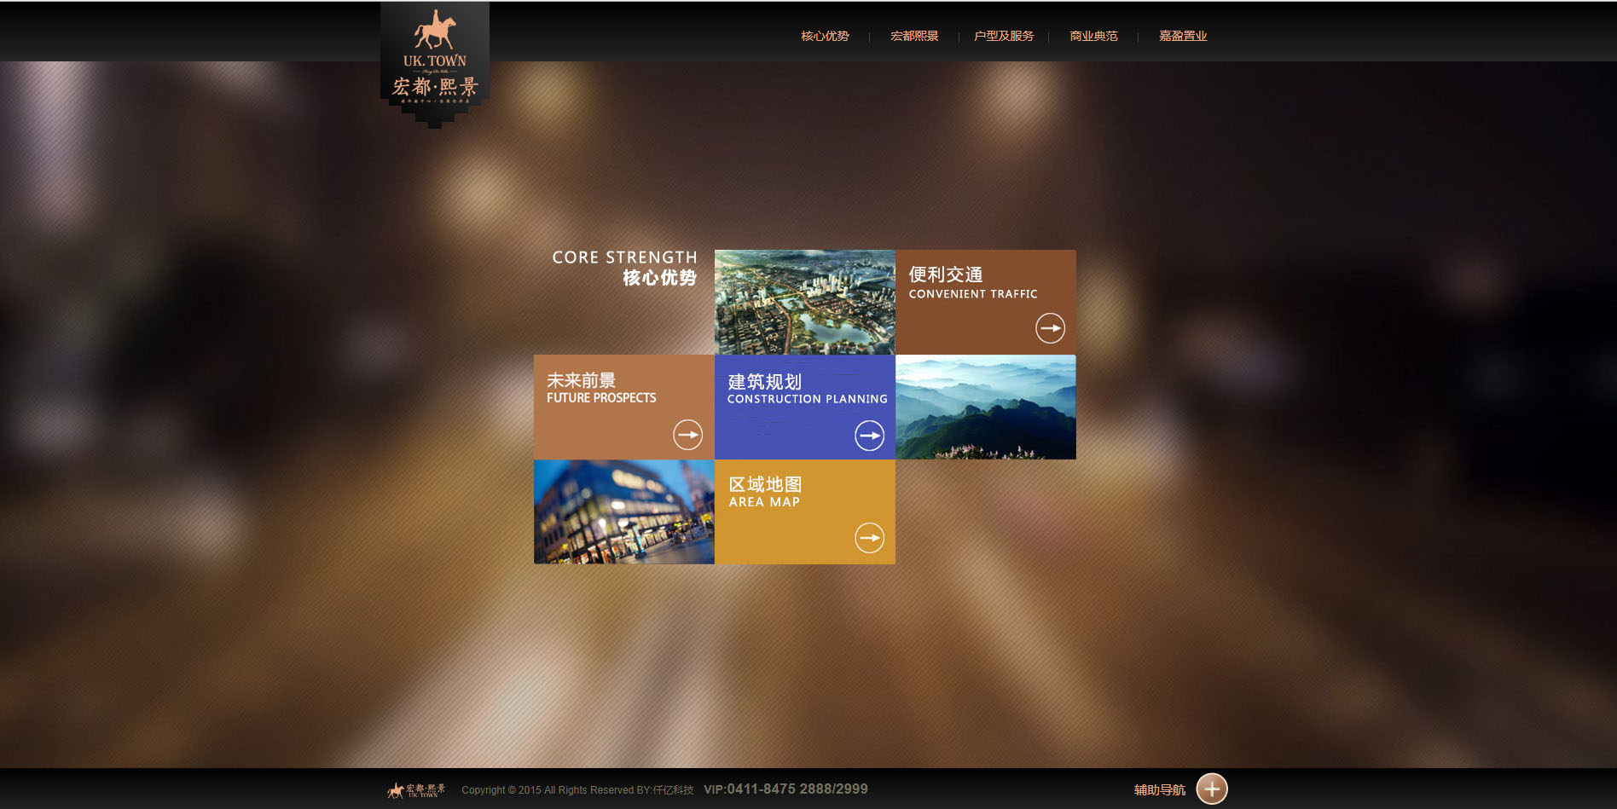Click the 未来前景 tile title
Viewport: 1617px width, 809px height.
click(x=581, y=380)
